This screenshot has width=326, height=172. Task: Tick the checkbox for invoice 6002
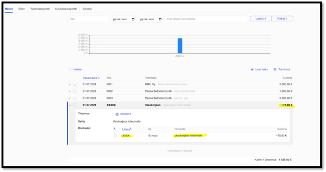pos(75,91)
